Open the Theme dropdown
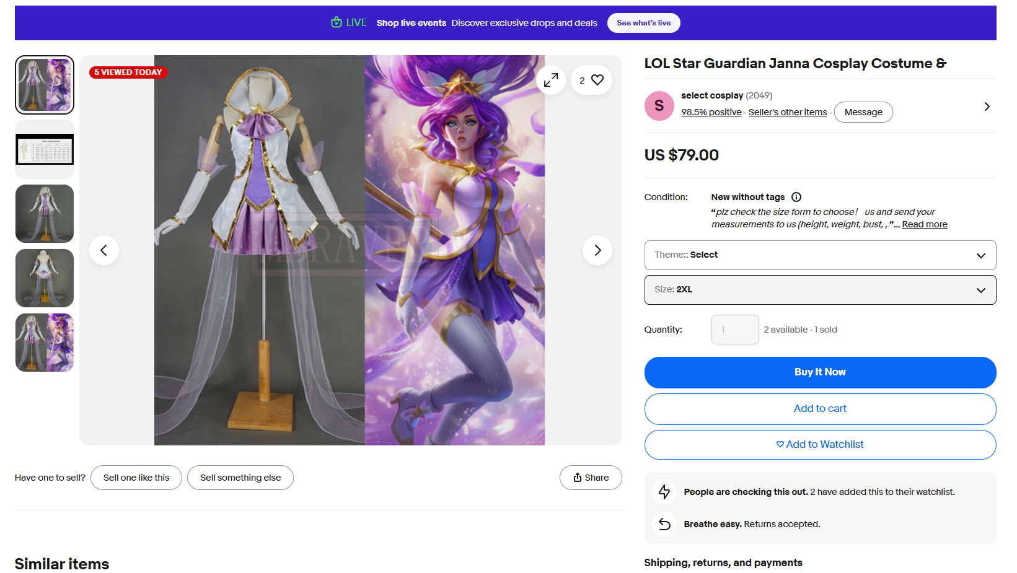 820,255
